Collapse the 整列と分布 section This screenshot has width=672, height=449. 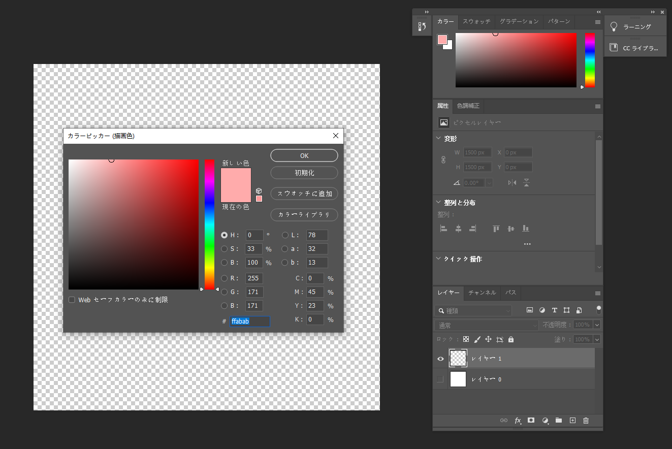click(439, 202)
